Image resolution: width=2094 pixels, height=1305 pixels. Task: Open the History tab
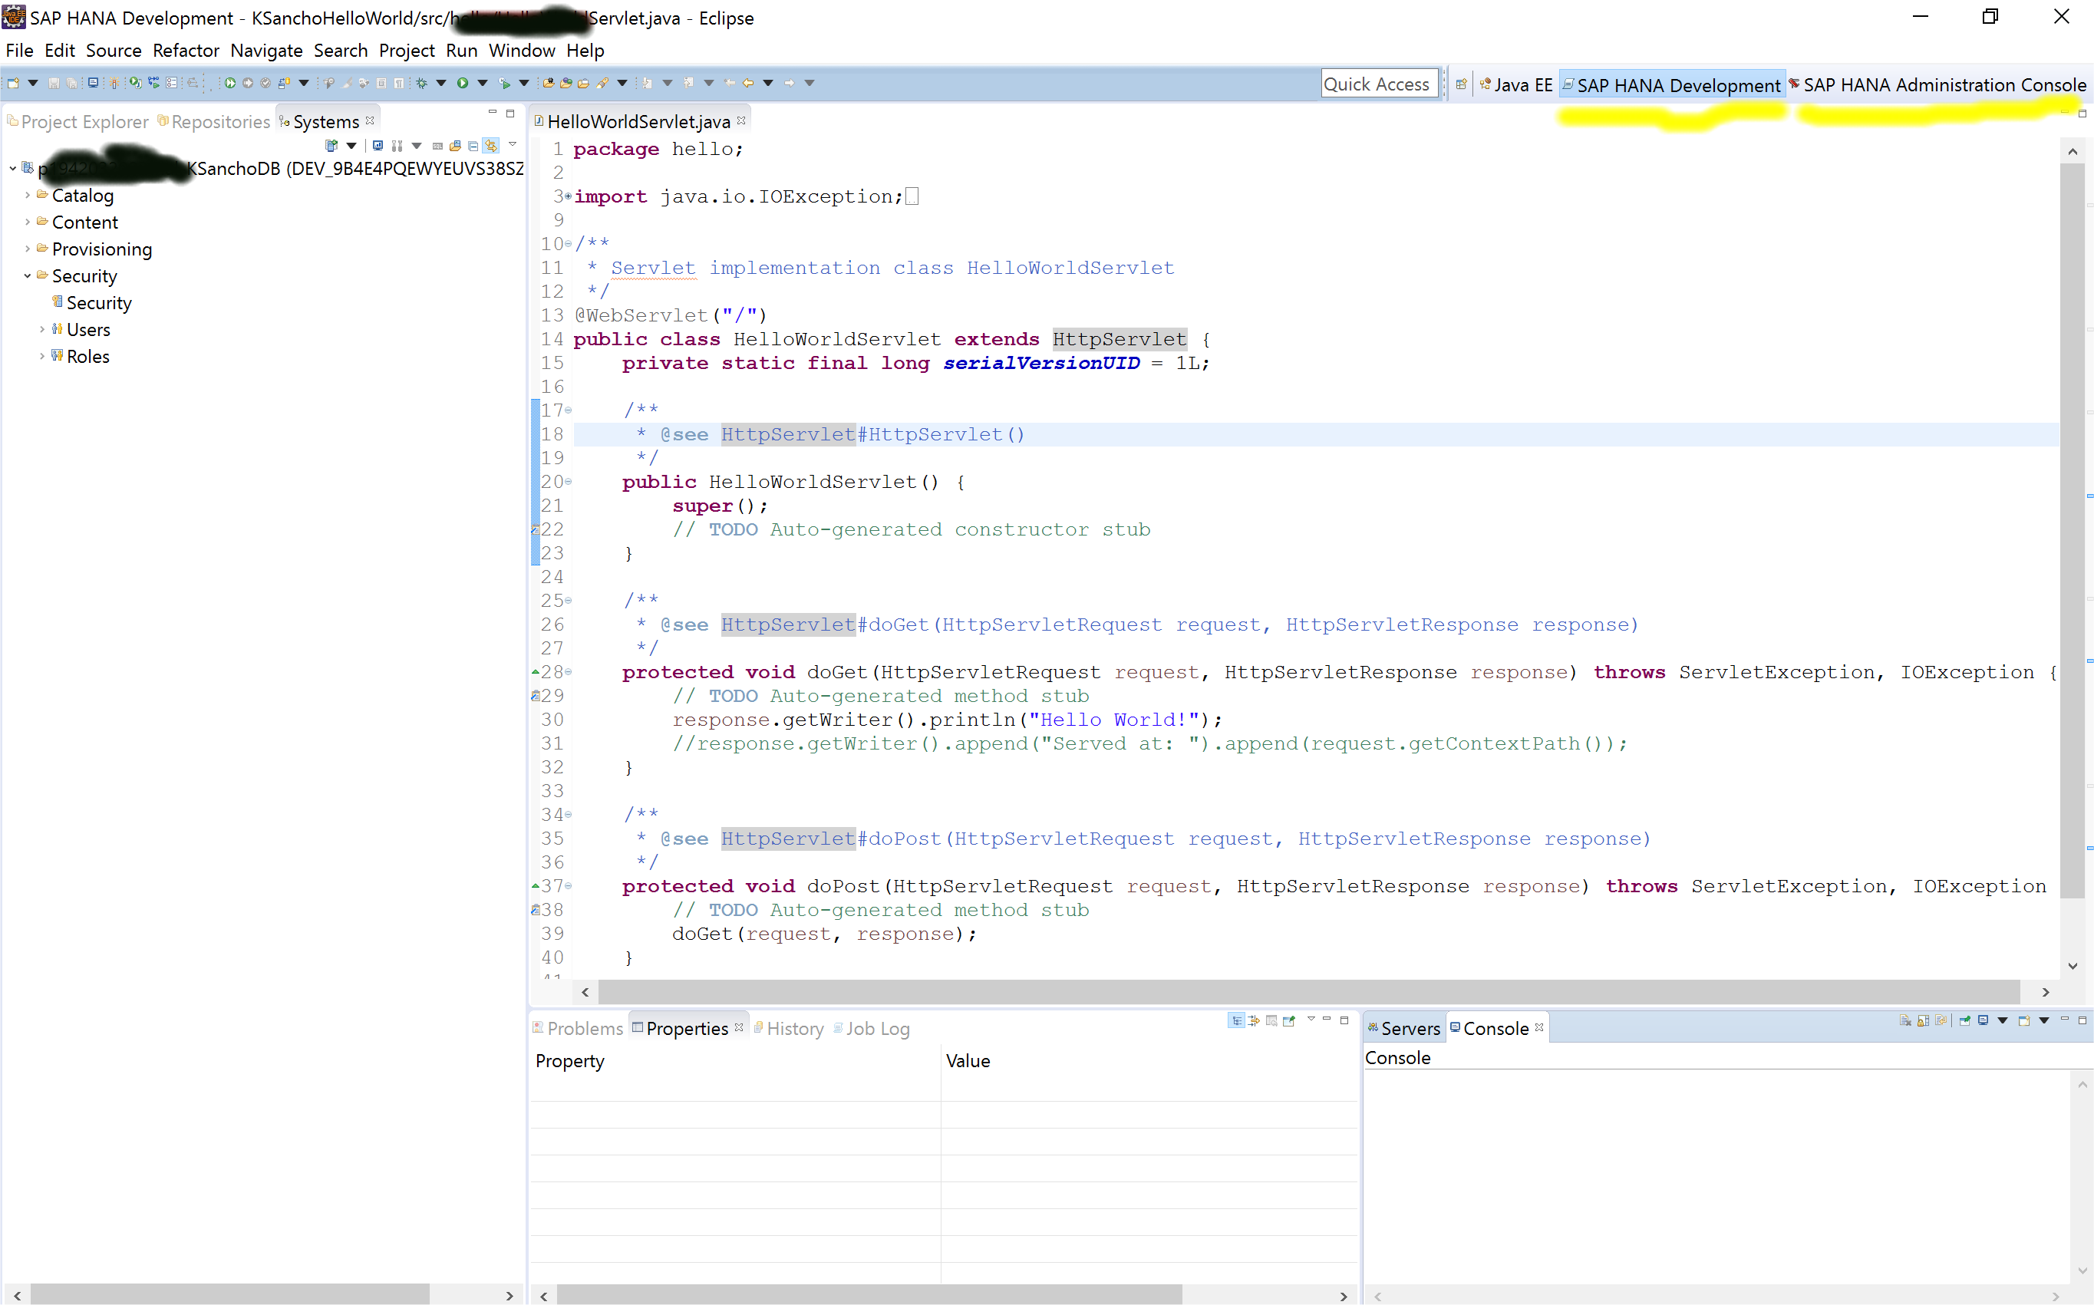[789, 1028]
